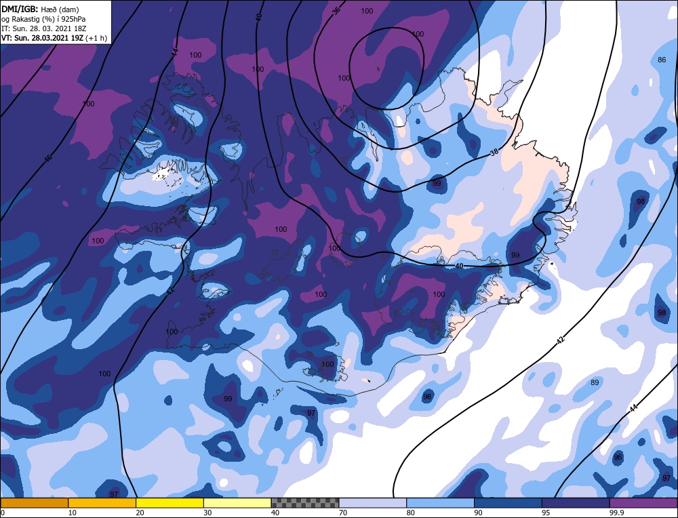
Task: Click the purple legend swatch above 99.9
Action: [643, 503]
